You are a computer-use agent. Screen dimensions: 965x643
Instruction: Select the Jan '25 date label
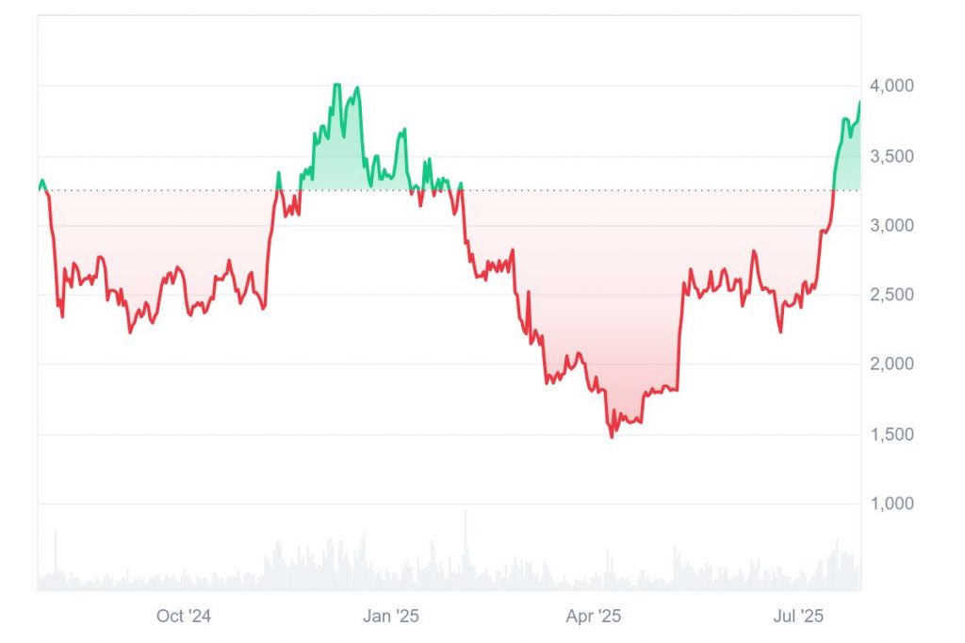click(x=391, y=617)
